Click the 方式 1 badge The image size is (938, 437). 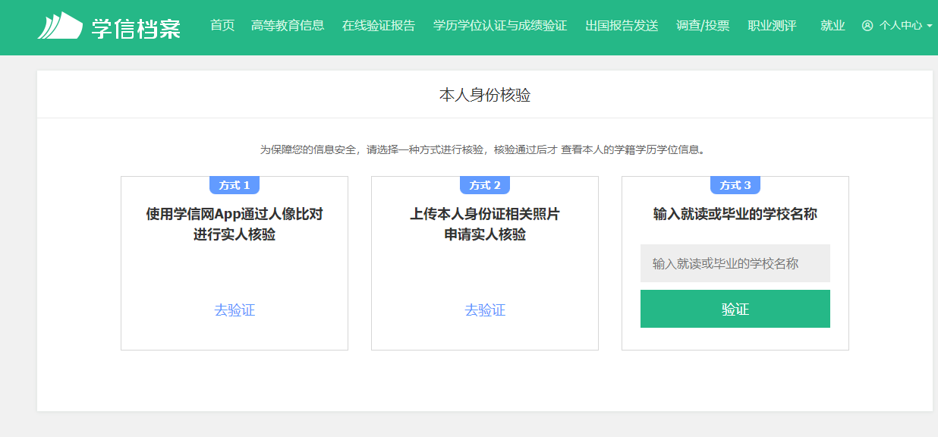pyautogui.click(x=234, y=185)
